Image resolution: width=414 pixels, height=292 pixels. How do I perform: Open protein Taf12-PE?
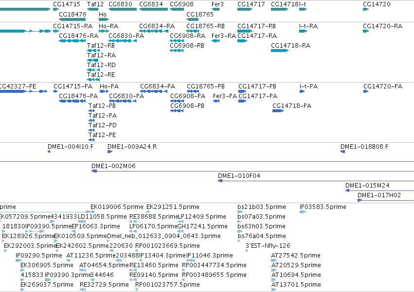point(103,135)
